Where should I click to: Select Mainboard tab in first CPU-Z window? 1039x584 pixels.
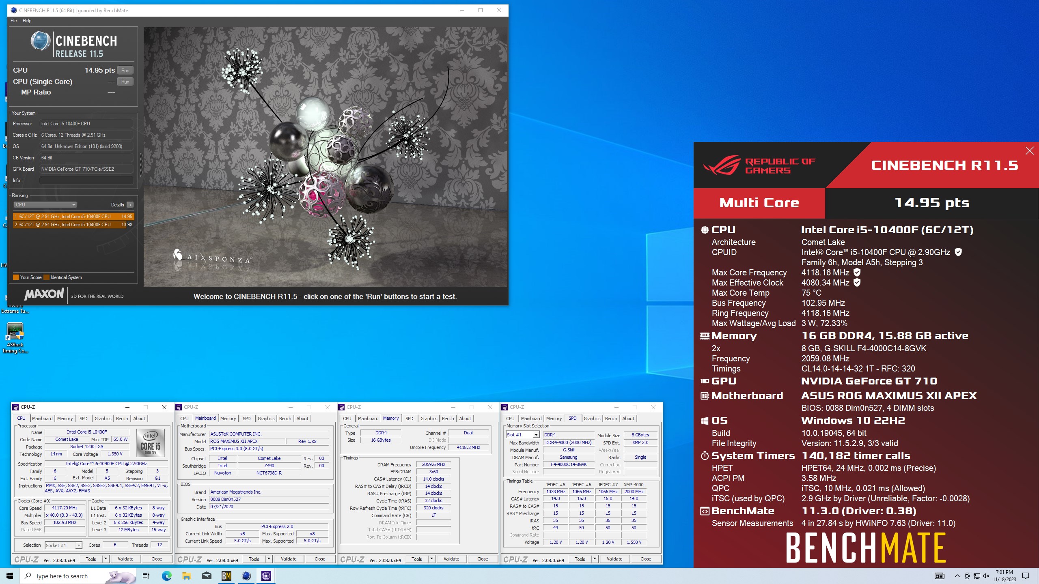[42, 419]
